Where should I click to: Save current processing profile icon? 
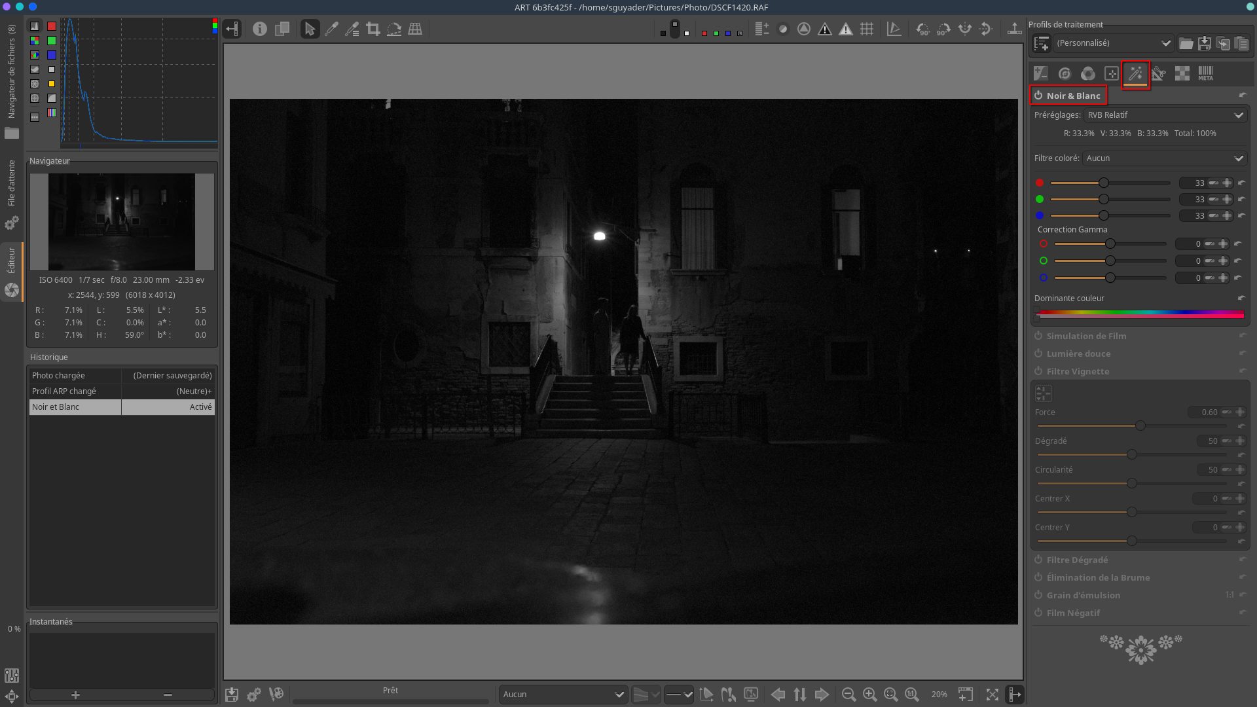click(1204, 43)
